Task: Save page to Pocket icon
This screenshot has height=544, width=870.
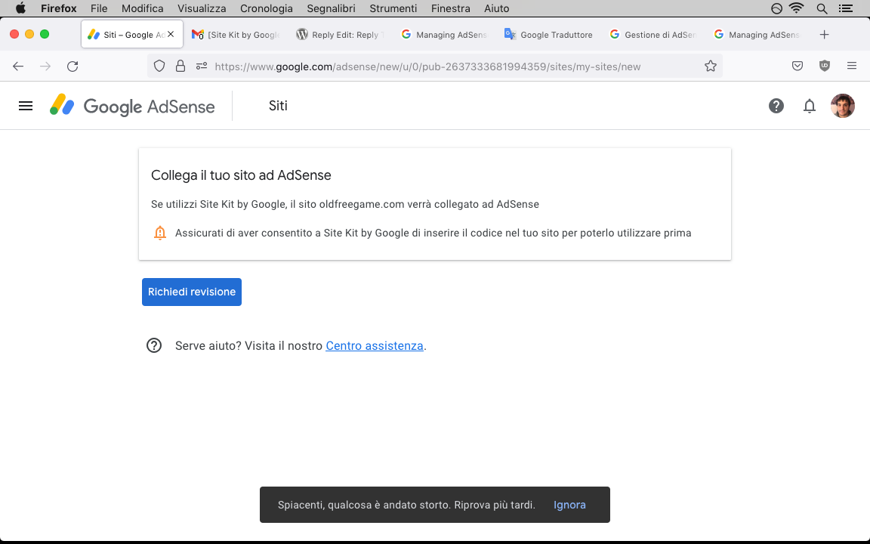Action: [x=797, y=66]
